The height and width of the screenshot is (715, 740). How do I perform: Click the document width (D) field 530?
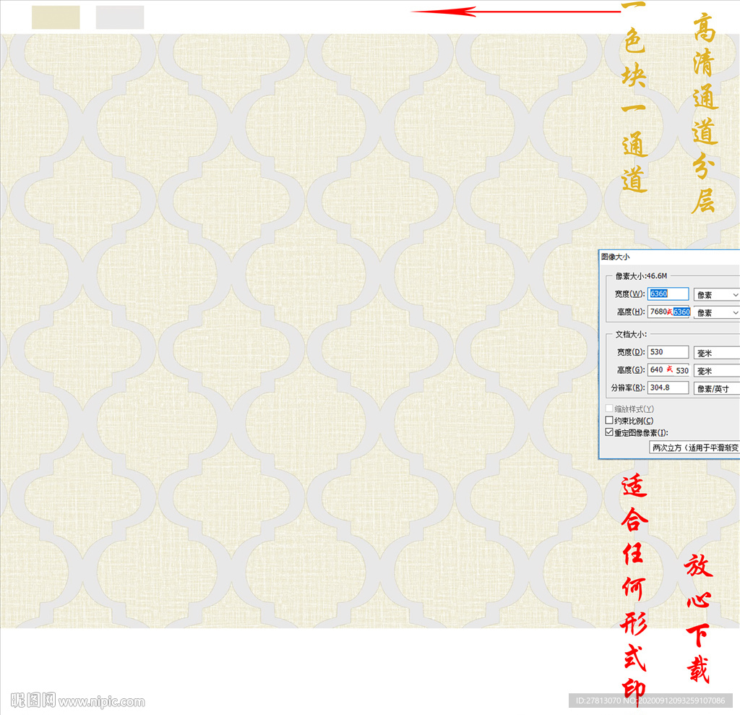click(668, 352)
